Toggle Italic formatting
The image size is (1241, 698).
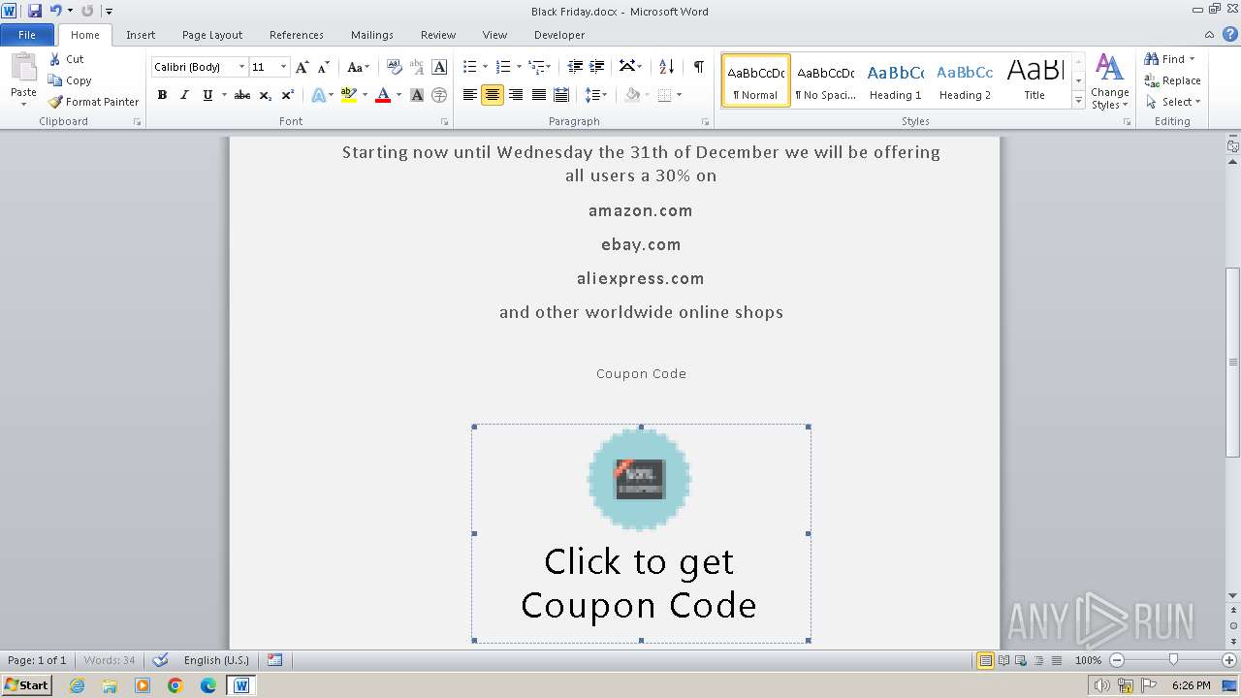tap(184, 95)
